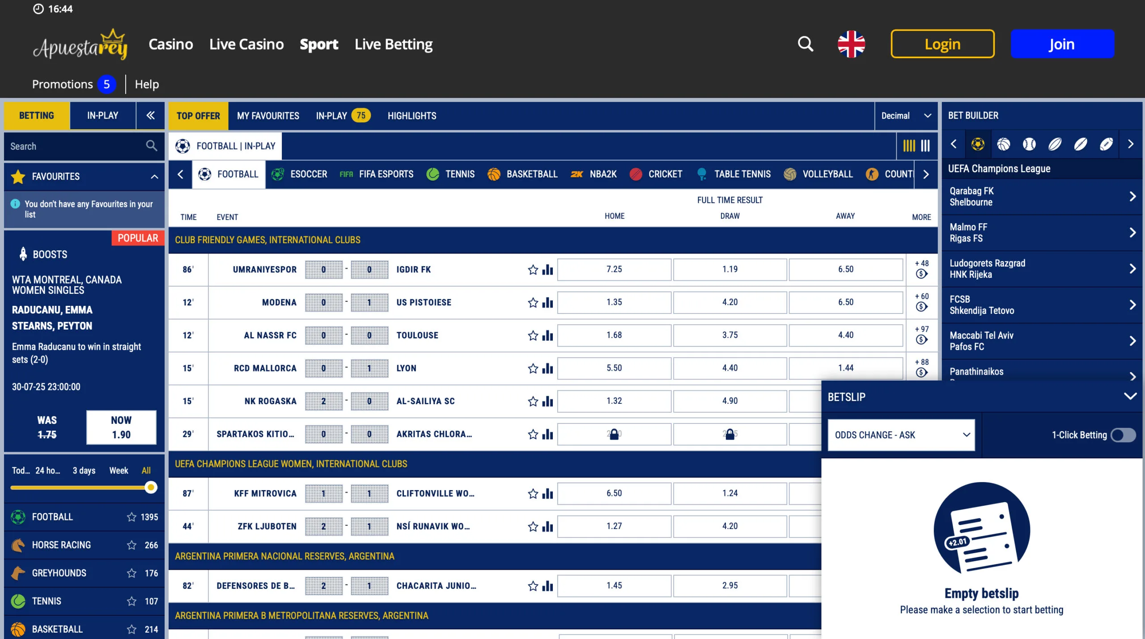1145x639 pixels.
Task: Open the Decimal odds format dropdown
Action: point(906,115)
